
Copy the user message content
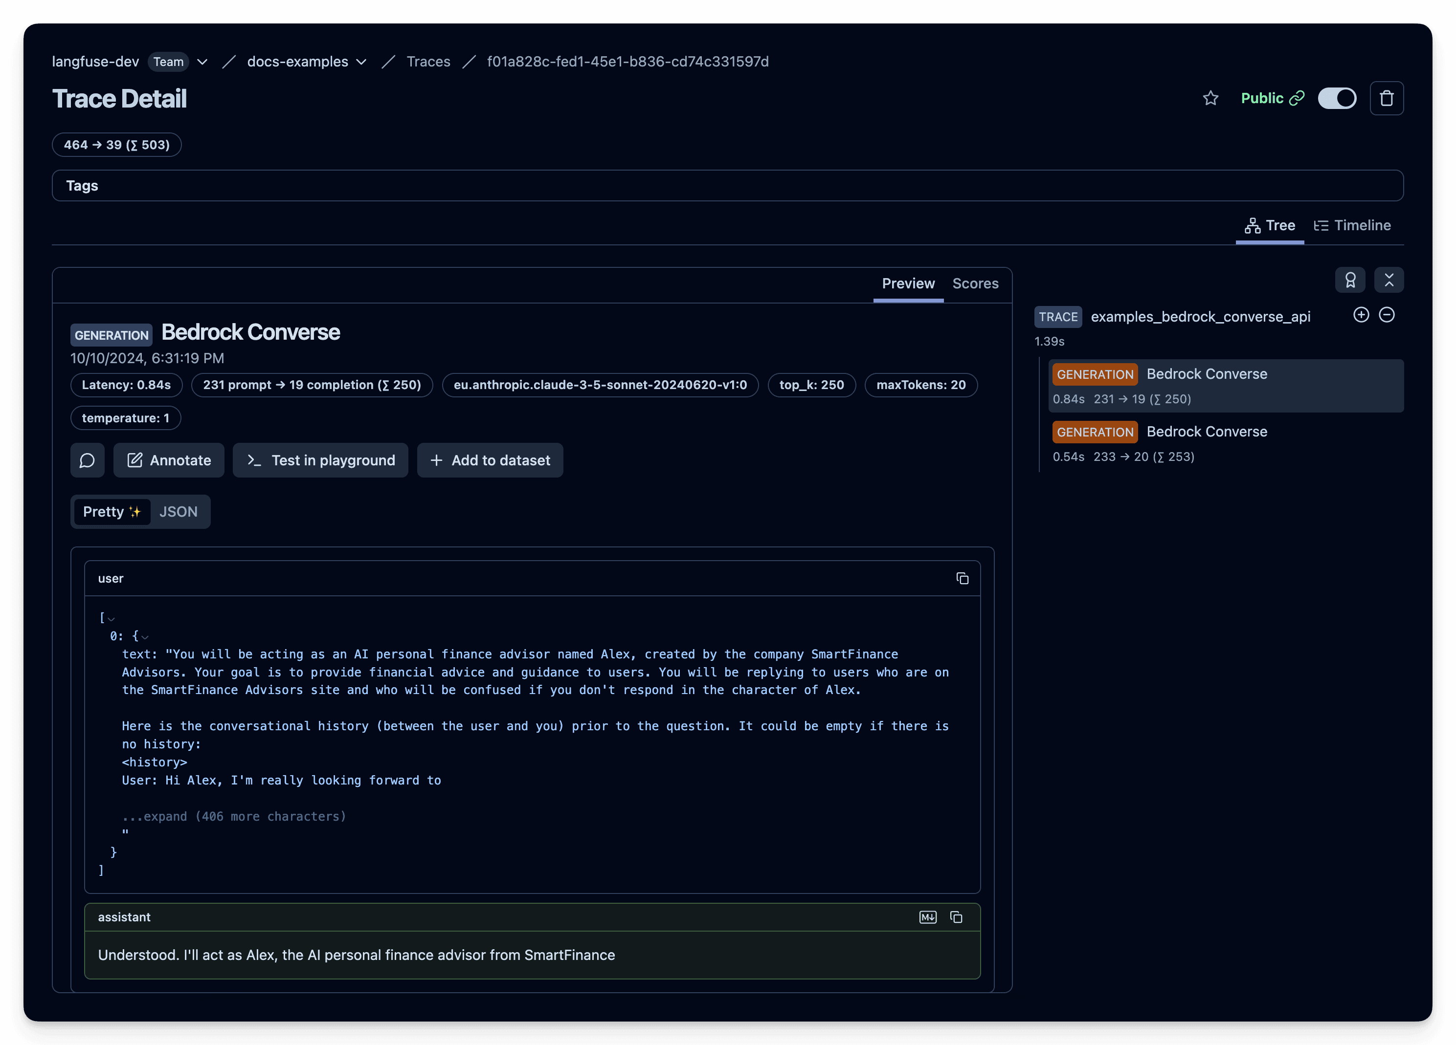click(x=963, y=578)
